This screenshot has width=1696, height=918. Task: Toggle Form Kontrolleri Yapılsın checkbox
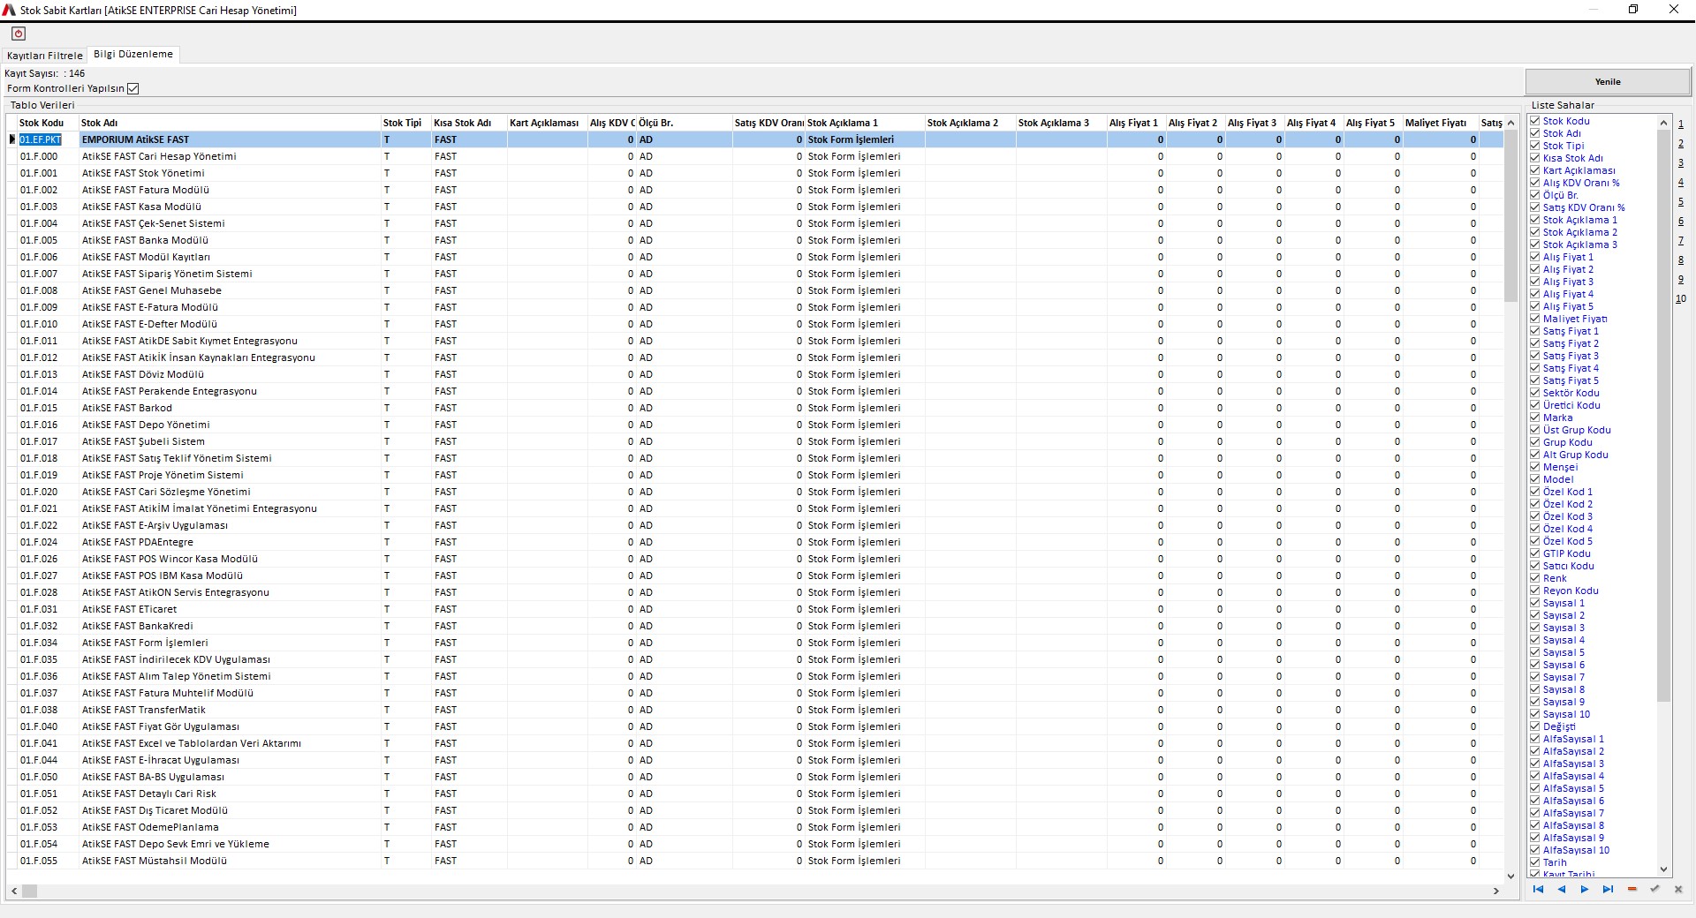point(133,88)
